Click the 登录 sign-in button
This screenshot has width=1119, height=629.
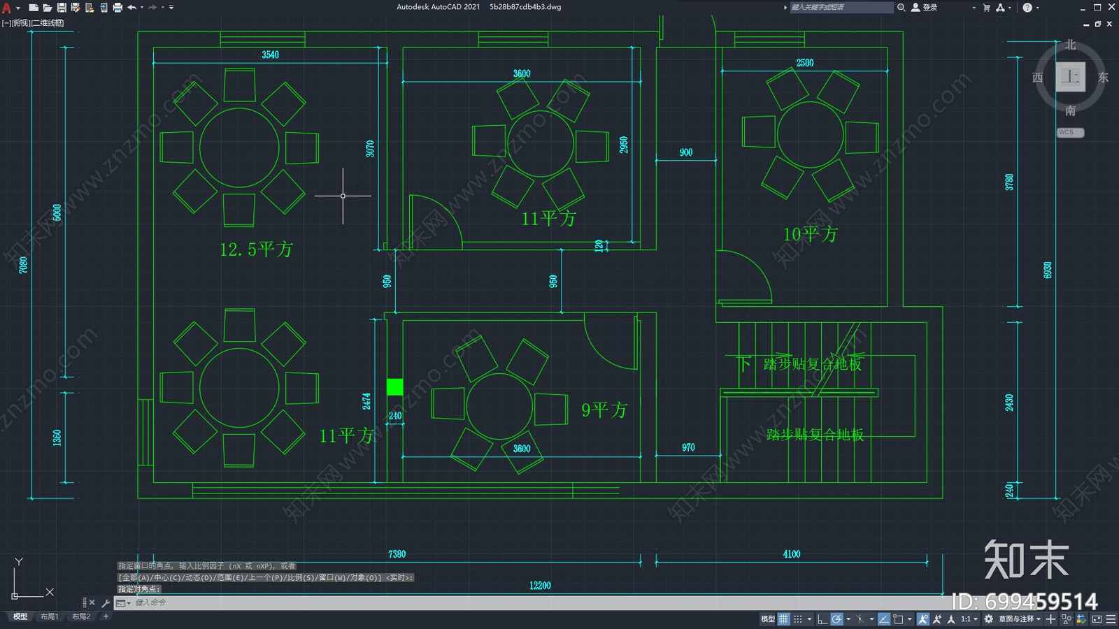pos(925,8)
